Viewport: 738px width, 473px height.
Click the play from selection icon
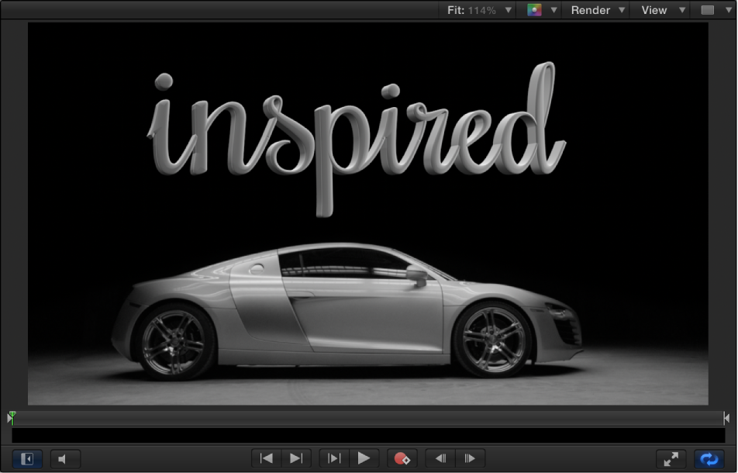(x=334, y=458)
